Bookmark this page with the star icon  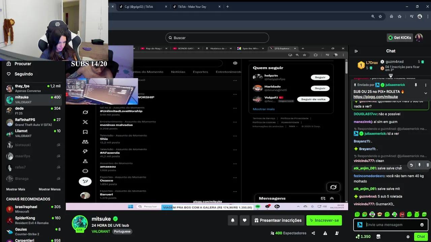(x=380, y=16)
